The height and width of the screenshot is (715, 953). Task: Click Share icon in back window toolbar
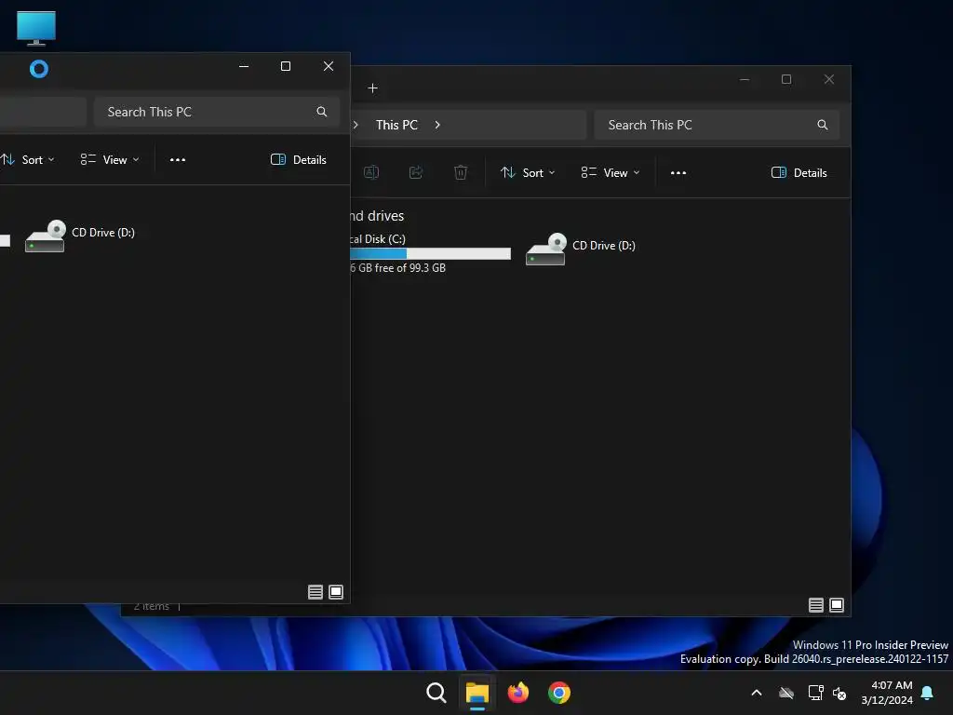(416, 172)
